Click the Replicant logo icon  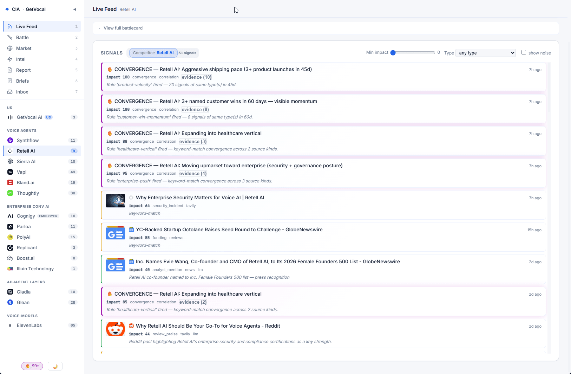10,247
